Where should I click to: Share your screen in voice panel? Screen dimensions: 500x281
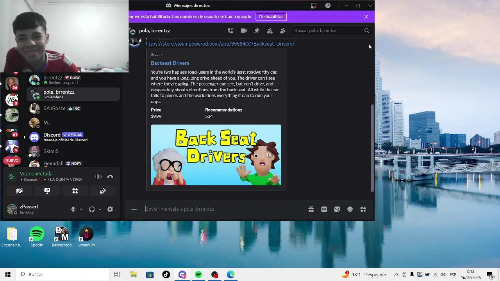point(47,191)
